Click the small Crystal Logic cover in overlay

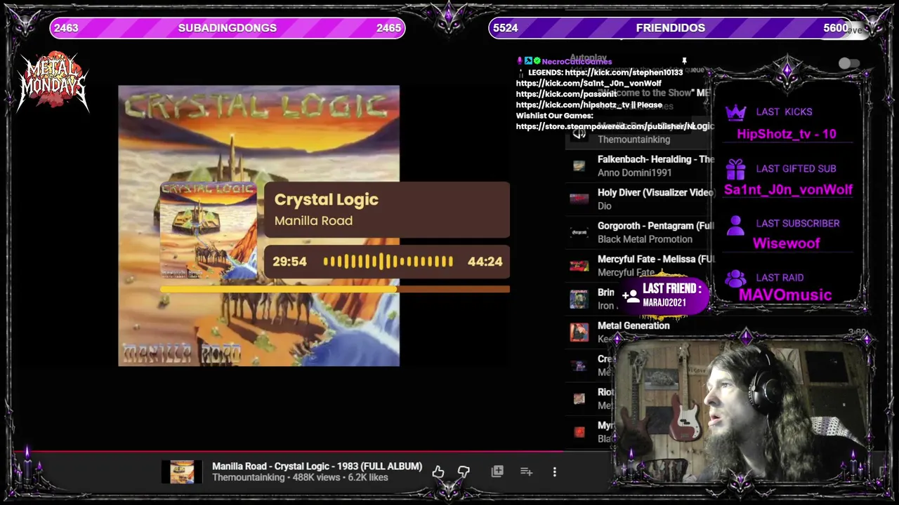point(208,231)
